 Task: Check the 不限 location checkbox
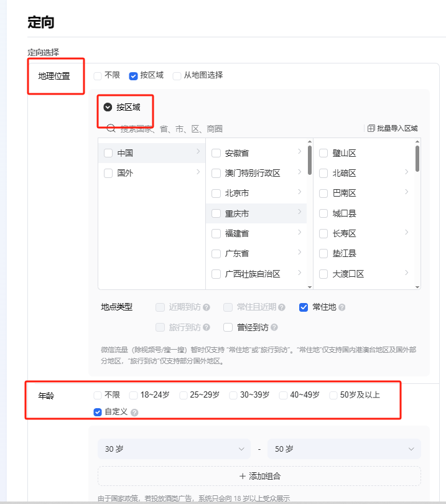[98, 76]
